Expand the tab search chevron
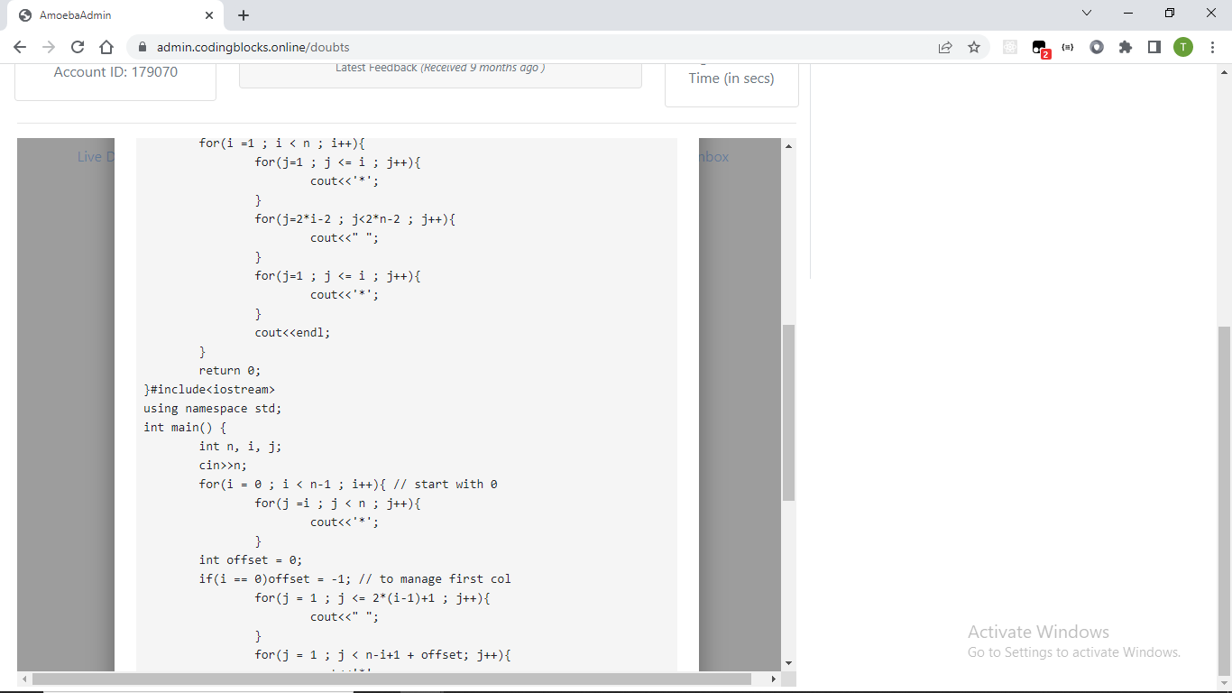1232x693 pixels. [1087, 14]
